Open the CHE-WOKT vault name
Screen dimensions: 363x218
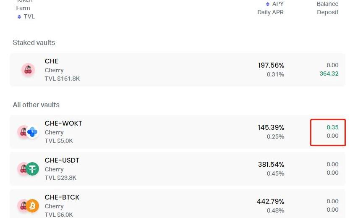(63, 123)
